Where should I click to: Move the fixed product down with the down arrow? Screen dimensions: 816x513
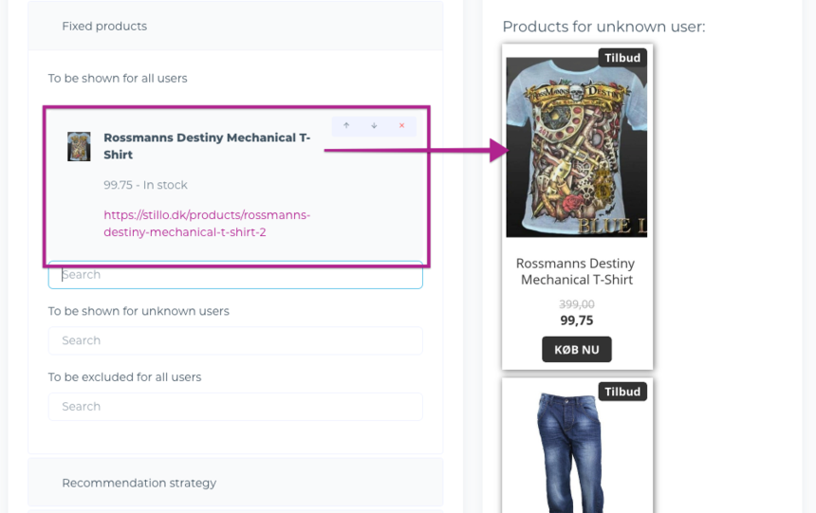tap(374, 126)
